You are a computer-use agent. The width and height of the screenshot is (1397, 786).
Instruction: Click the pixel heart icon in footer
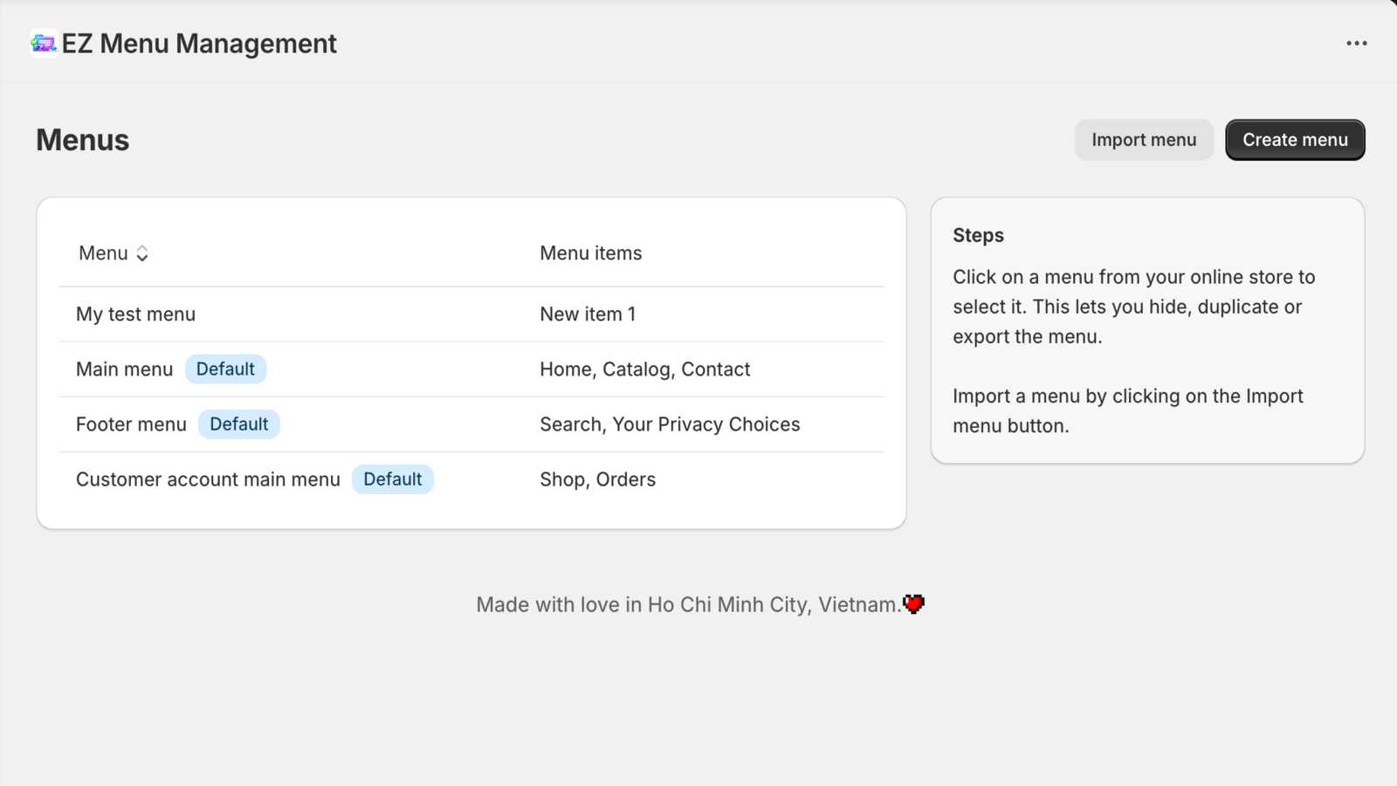point(912,603)
